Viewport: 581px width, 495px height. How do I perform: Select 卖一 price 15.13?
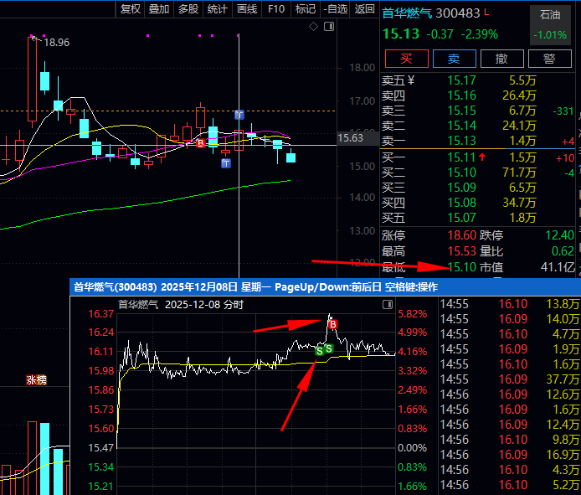point(461,141)
